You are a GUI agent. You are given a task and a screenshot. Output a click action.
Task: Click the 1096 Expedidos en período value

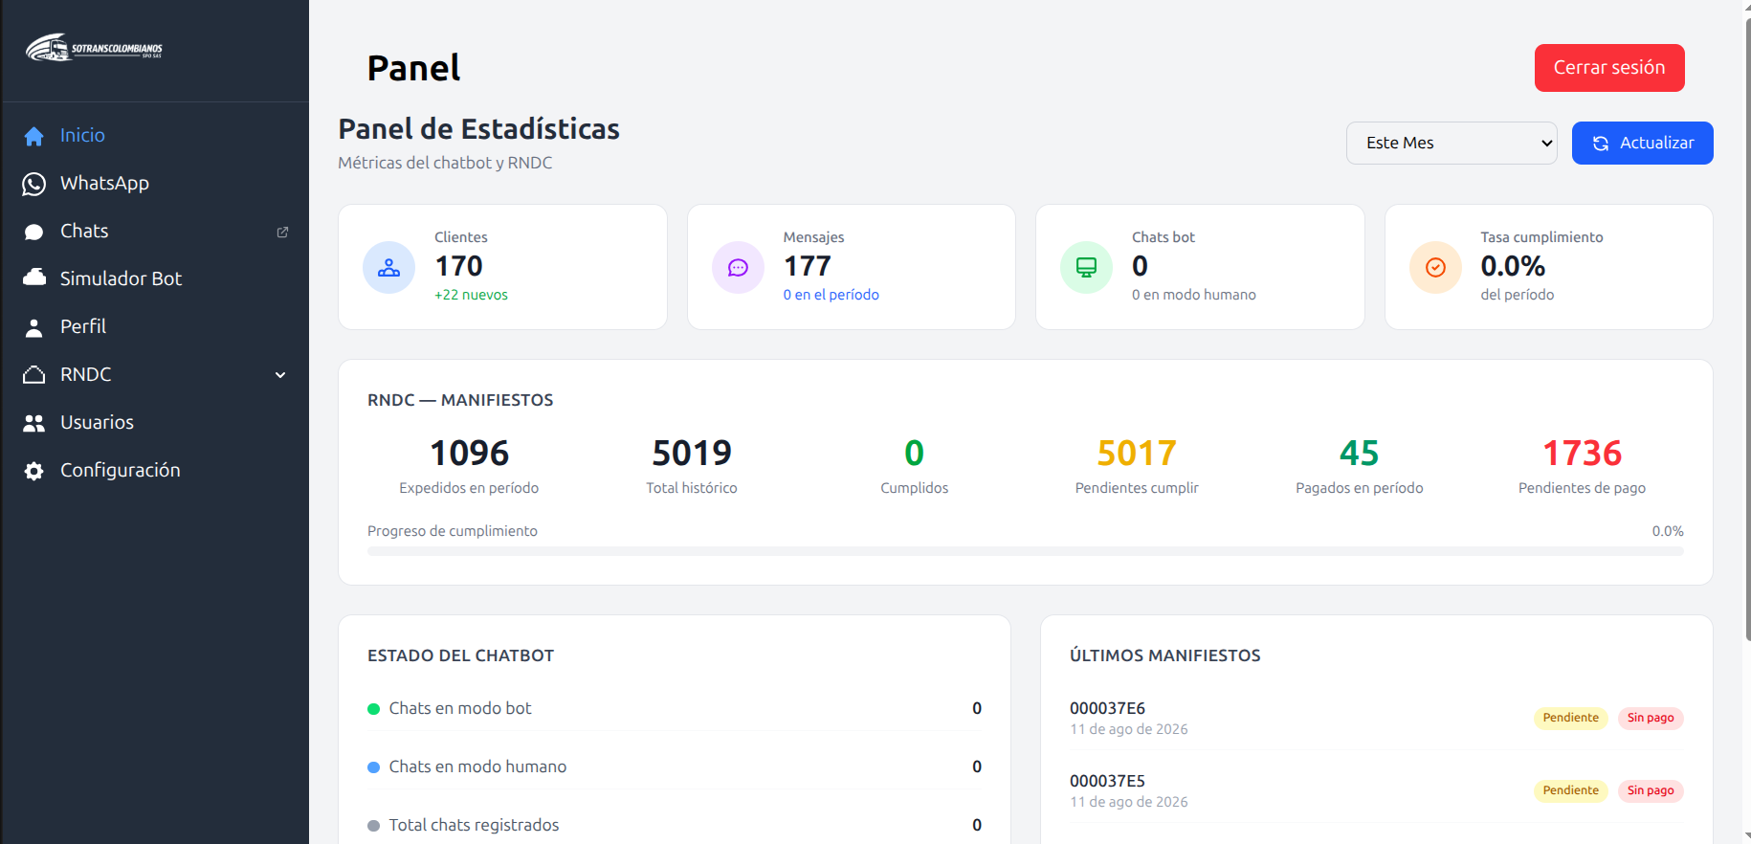pos(469,453)
